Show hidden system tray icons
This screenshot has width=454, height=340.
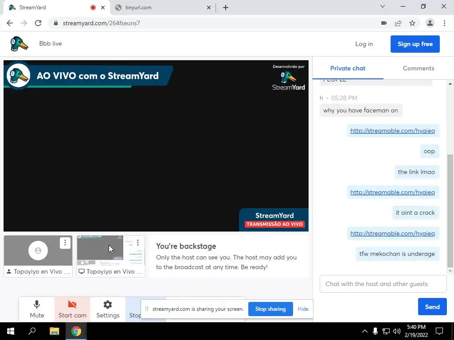coord(364,331)
